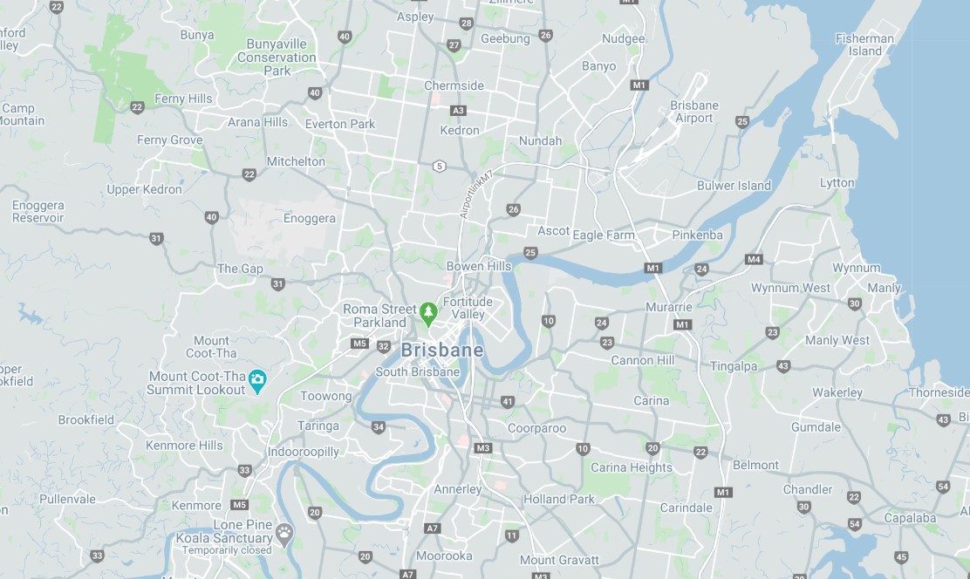Click the Roma Street Parkland green tree pin
Screen dimensions: 970x579
tap(428, 314)
